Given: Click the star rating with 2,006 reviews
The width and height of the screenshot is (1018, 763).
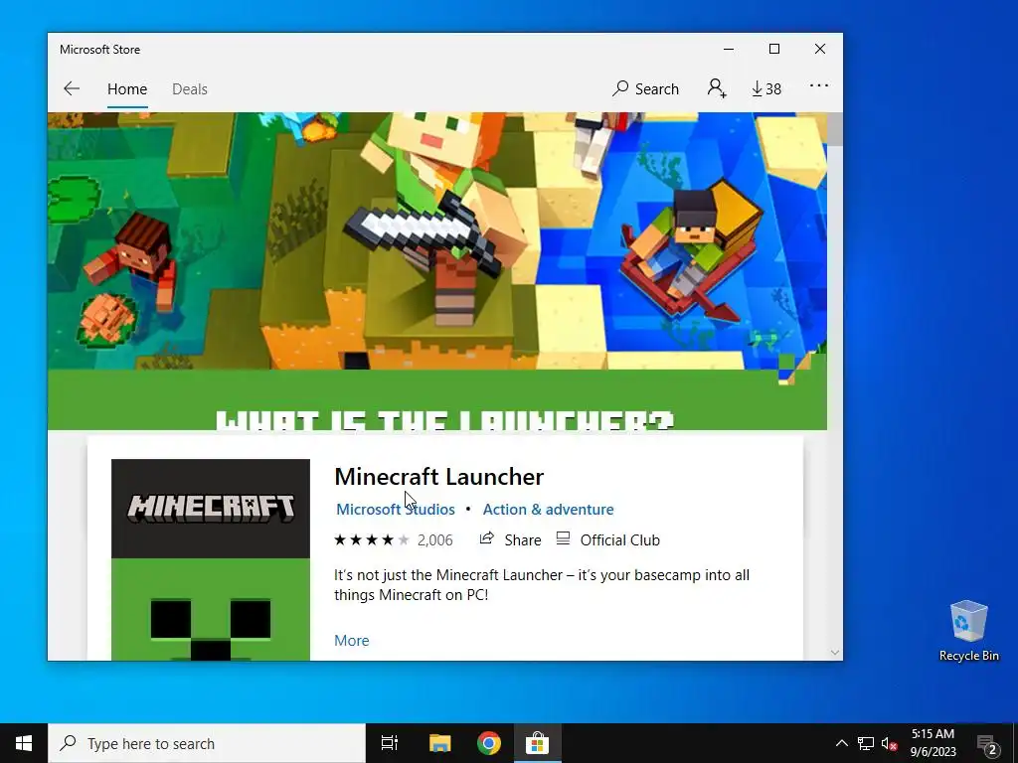Looking at the screenshot, I should pos(393,539).
